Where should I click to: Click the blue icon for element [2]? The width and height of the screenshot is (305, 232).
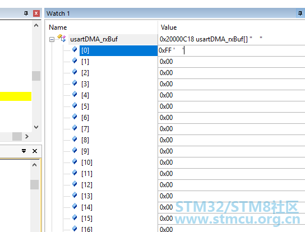tap(75, 72)
